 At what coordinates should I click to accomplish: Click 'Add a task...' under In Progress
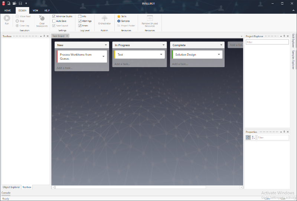[122, 64]
